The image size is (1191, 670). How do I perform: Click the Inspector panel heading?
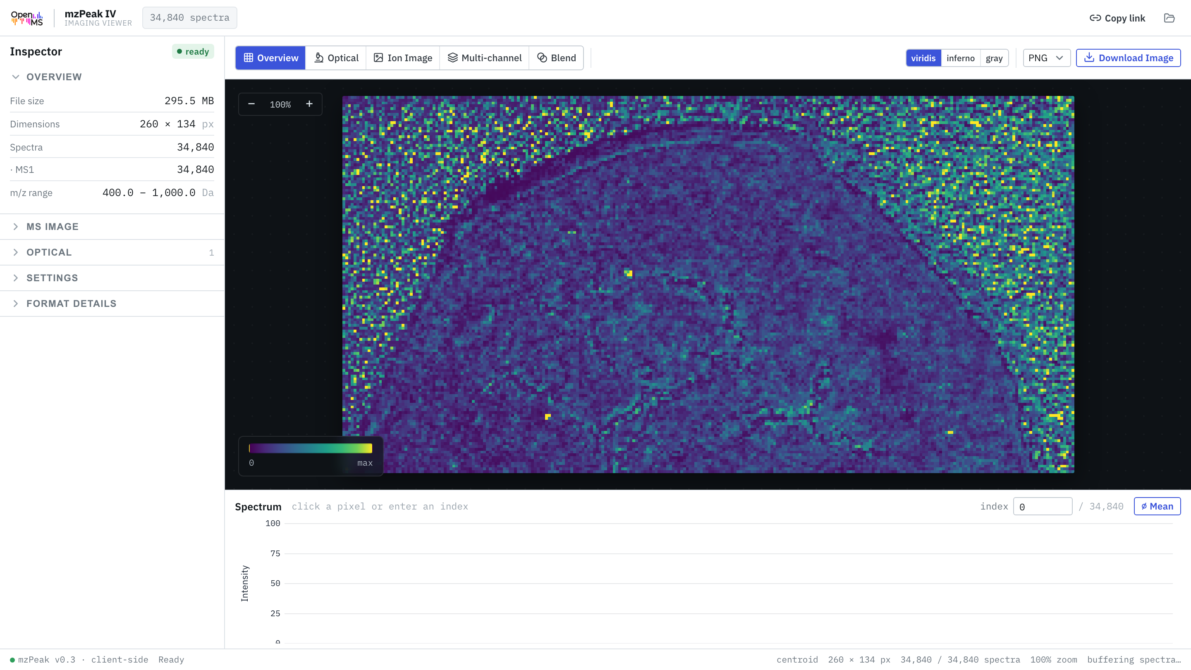36,51
